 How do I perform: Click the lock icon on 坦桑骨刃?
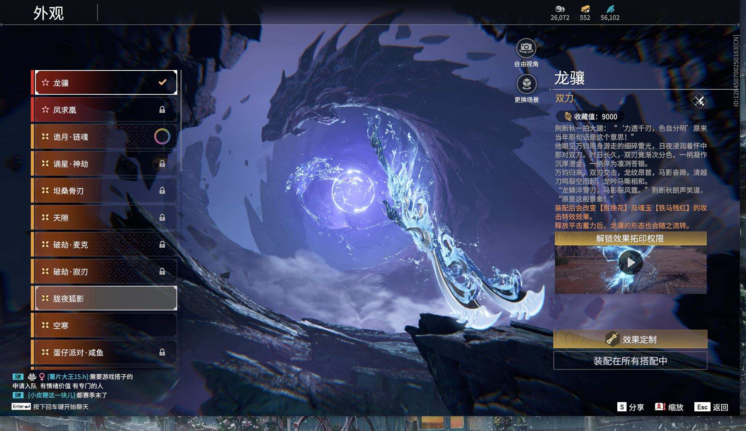coord(162,191)
